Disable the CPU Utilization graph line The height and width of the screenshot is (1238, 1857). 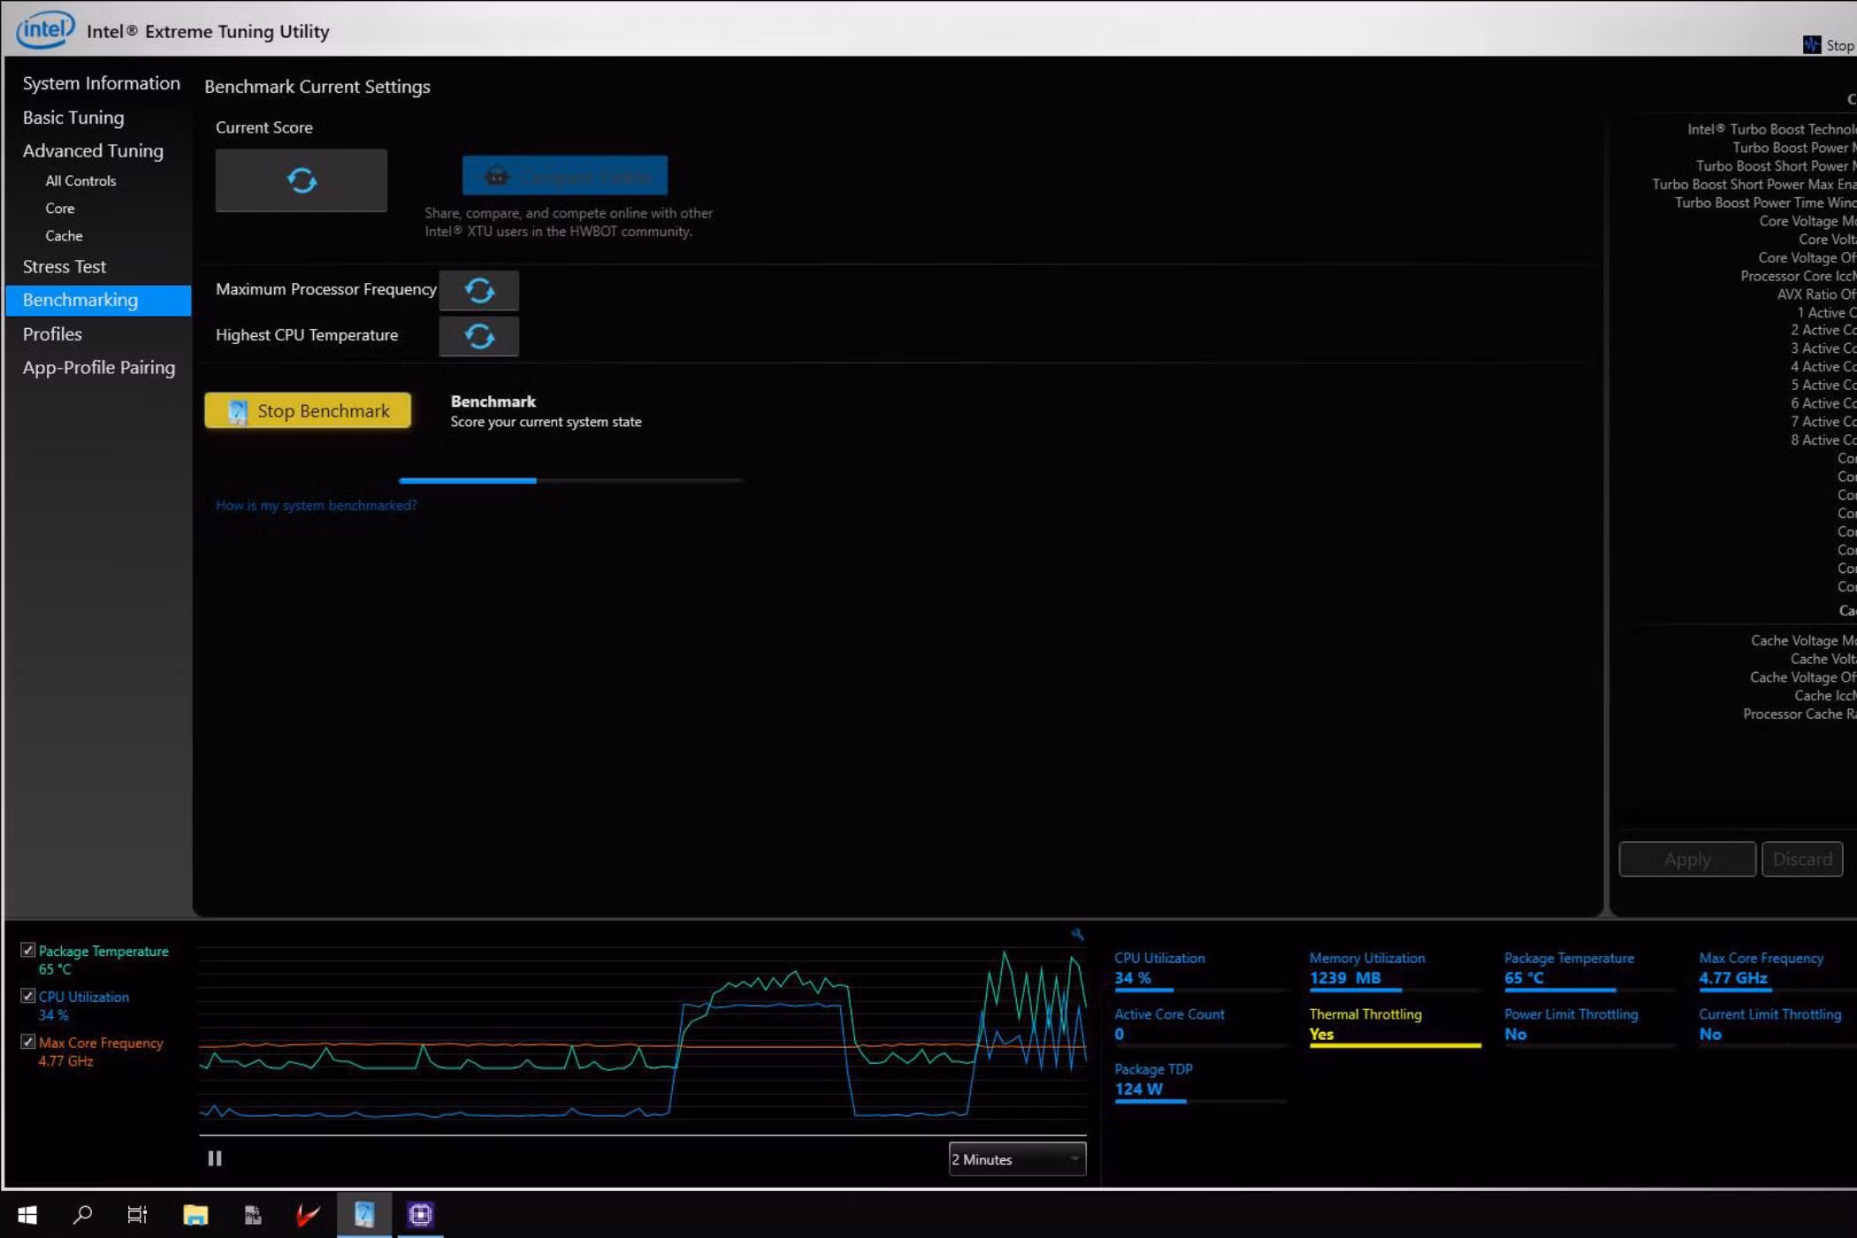click(27, 996)
